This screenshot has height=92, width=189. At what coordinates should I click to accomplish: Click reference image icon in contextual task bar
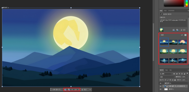pyautogui.click(x=65, y=90)
